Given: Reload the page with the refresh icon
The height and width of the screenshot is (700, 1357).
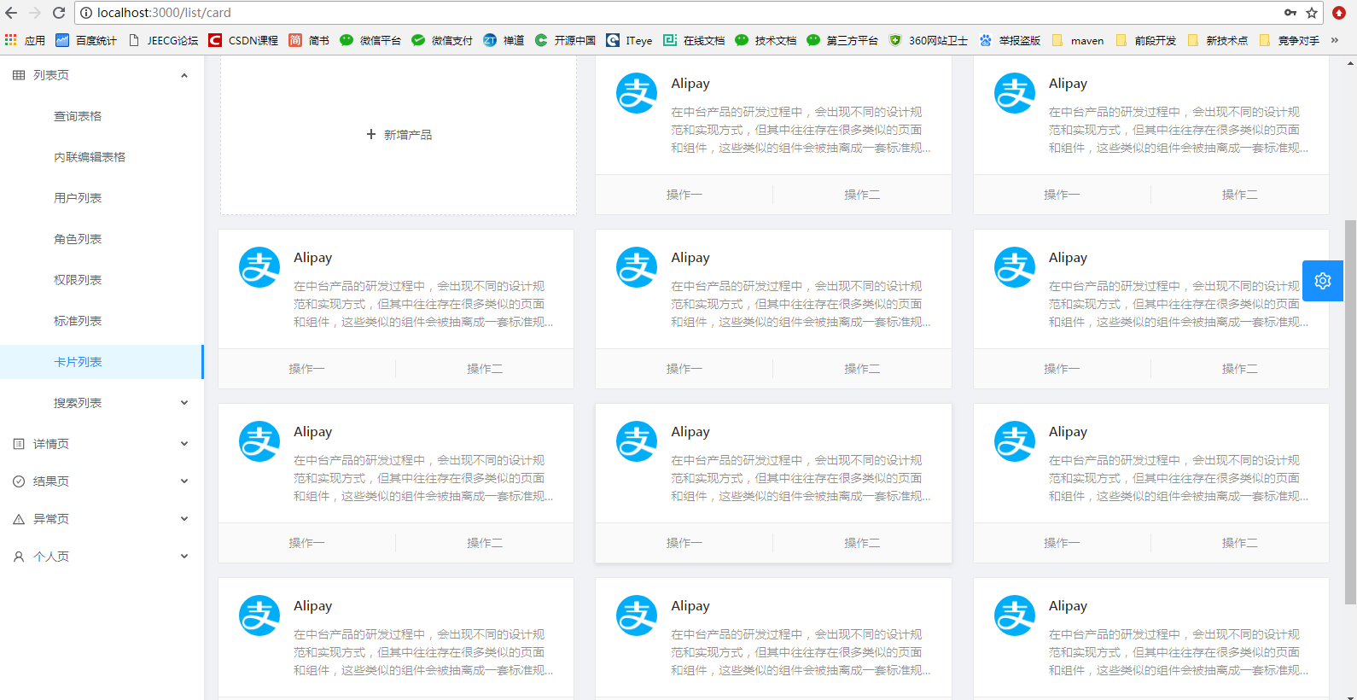Looking at the screenshot, I should click(59, 13).
